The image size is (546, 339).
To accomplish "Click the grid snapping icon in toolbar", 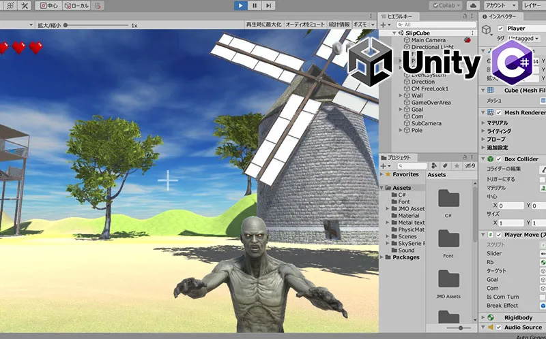I will point(98,5).
